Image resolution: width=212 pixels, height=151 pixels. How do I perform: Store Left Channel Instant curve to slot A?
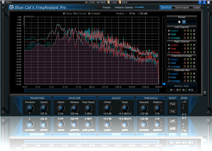pos(185,31)
